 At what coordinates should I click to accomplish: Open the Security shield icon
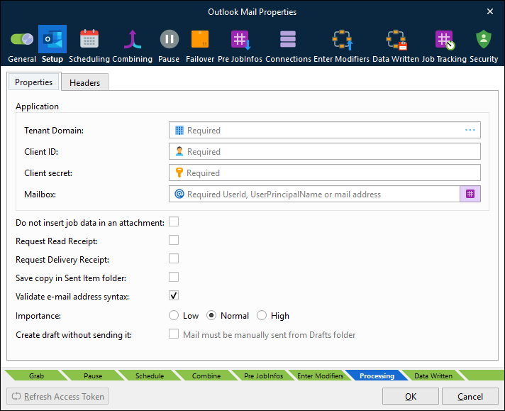pyautogui.click(x=484, y=39)
